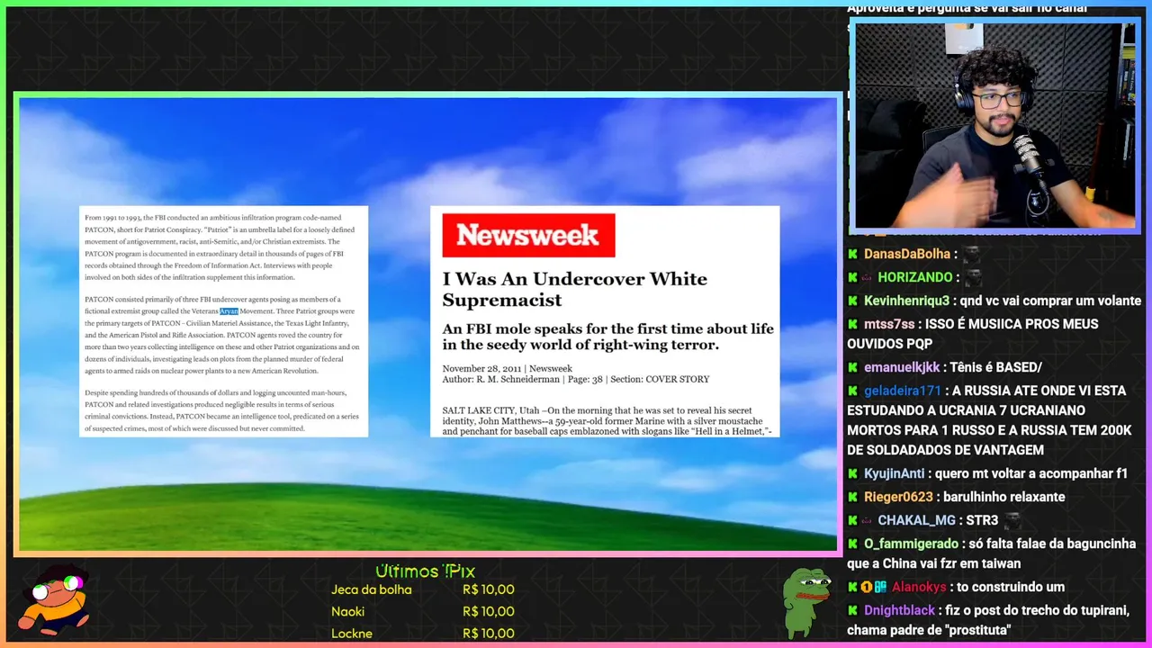Click the small pink badge before CHAKAL_MG
This screenshot has width=1152, height=648.
[x=867, y=520]
